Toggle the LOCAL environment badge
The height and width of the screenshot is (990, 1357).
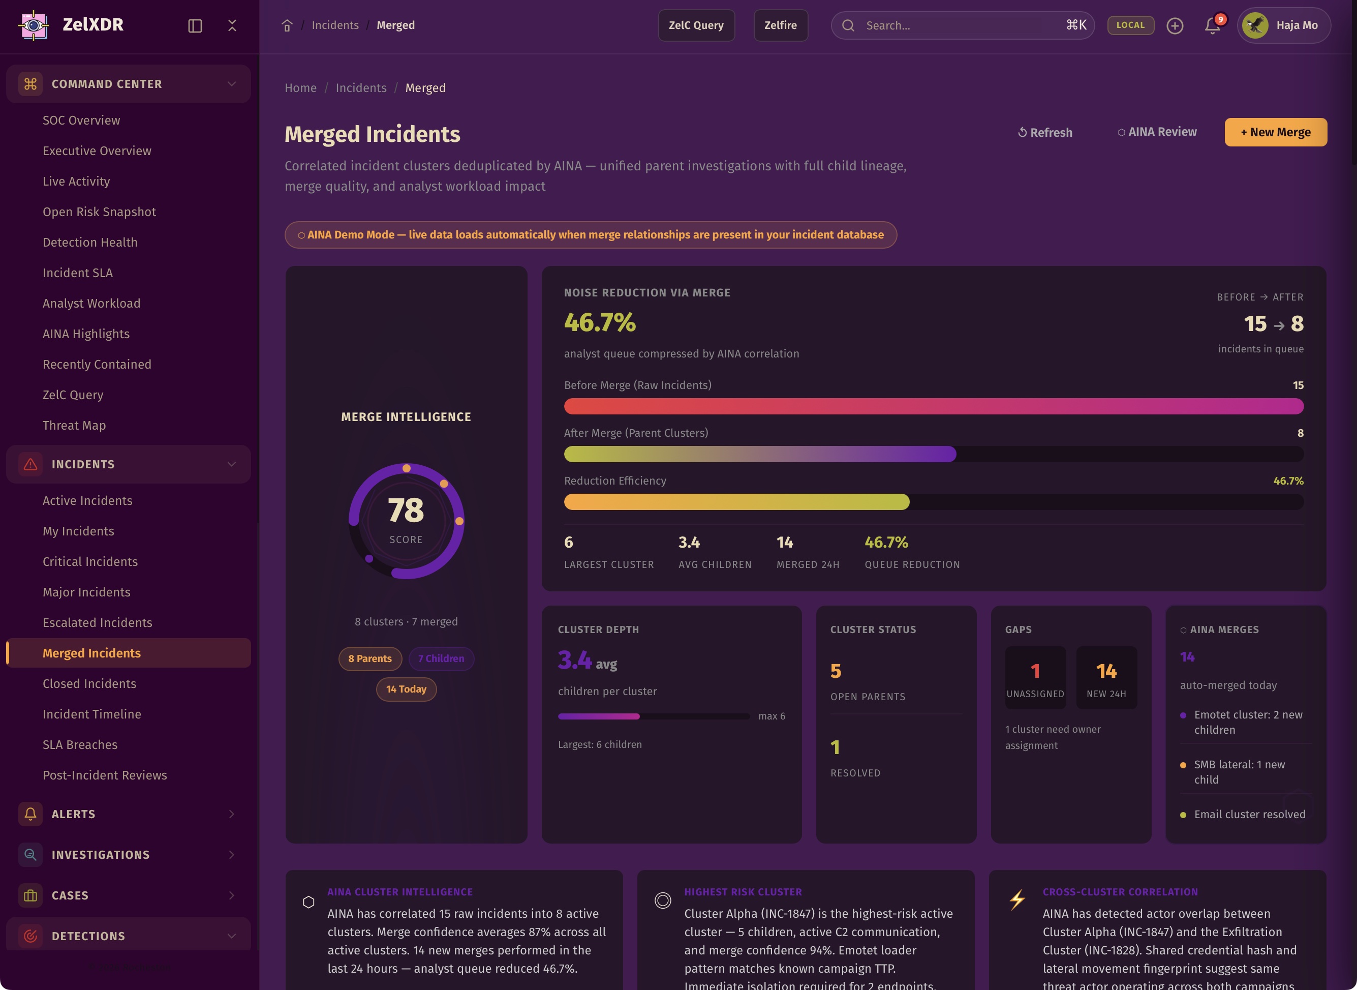1130,25
